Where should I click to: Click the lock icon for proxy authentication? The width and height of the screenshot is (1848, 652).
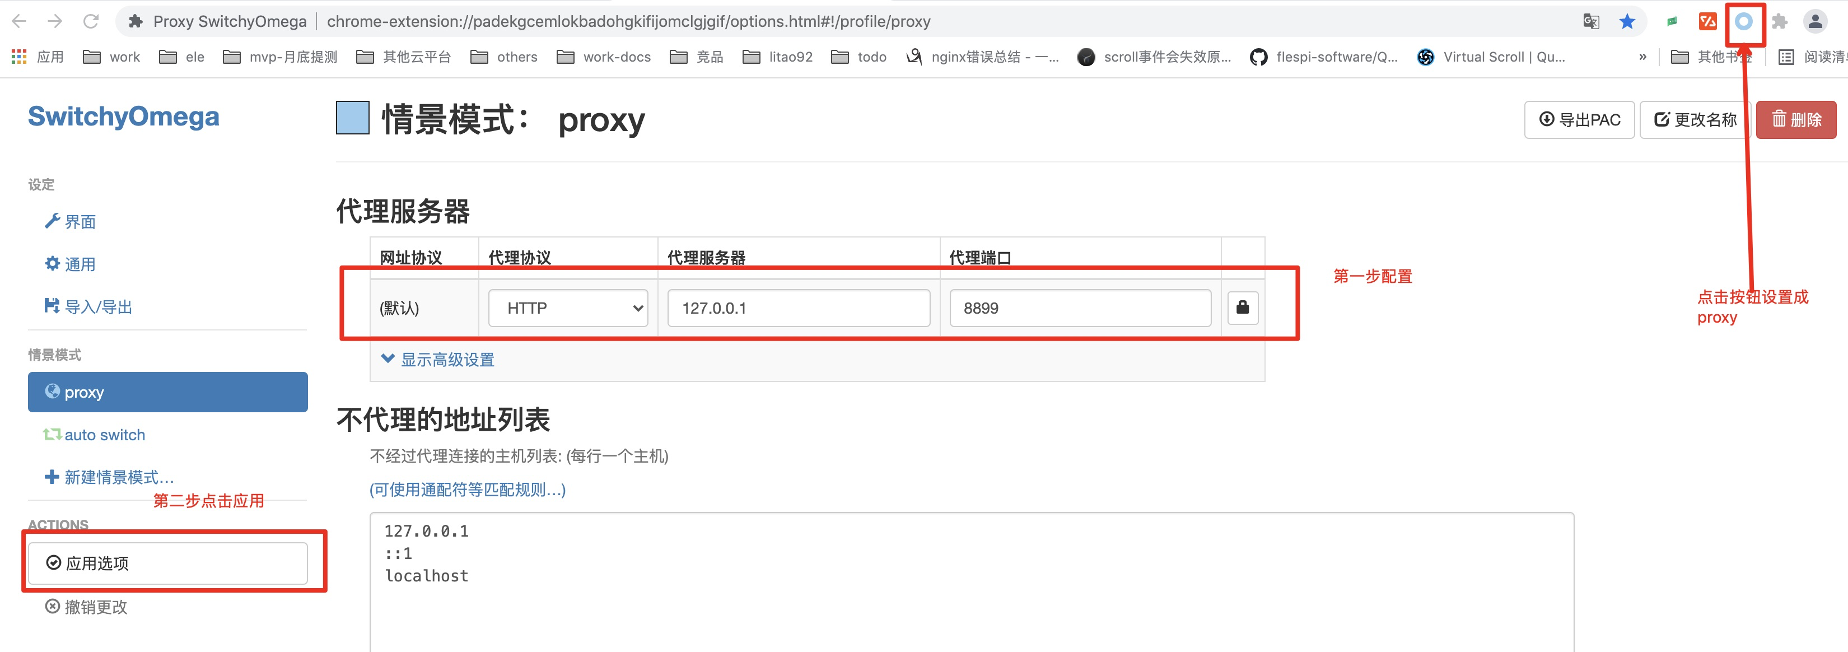(1243, 308)
